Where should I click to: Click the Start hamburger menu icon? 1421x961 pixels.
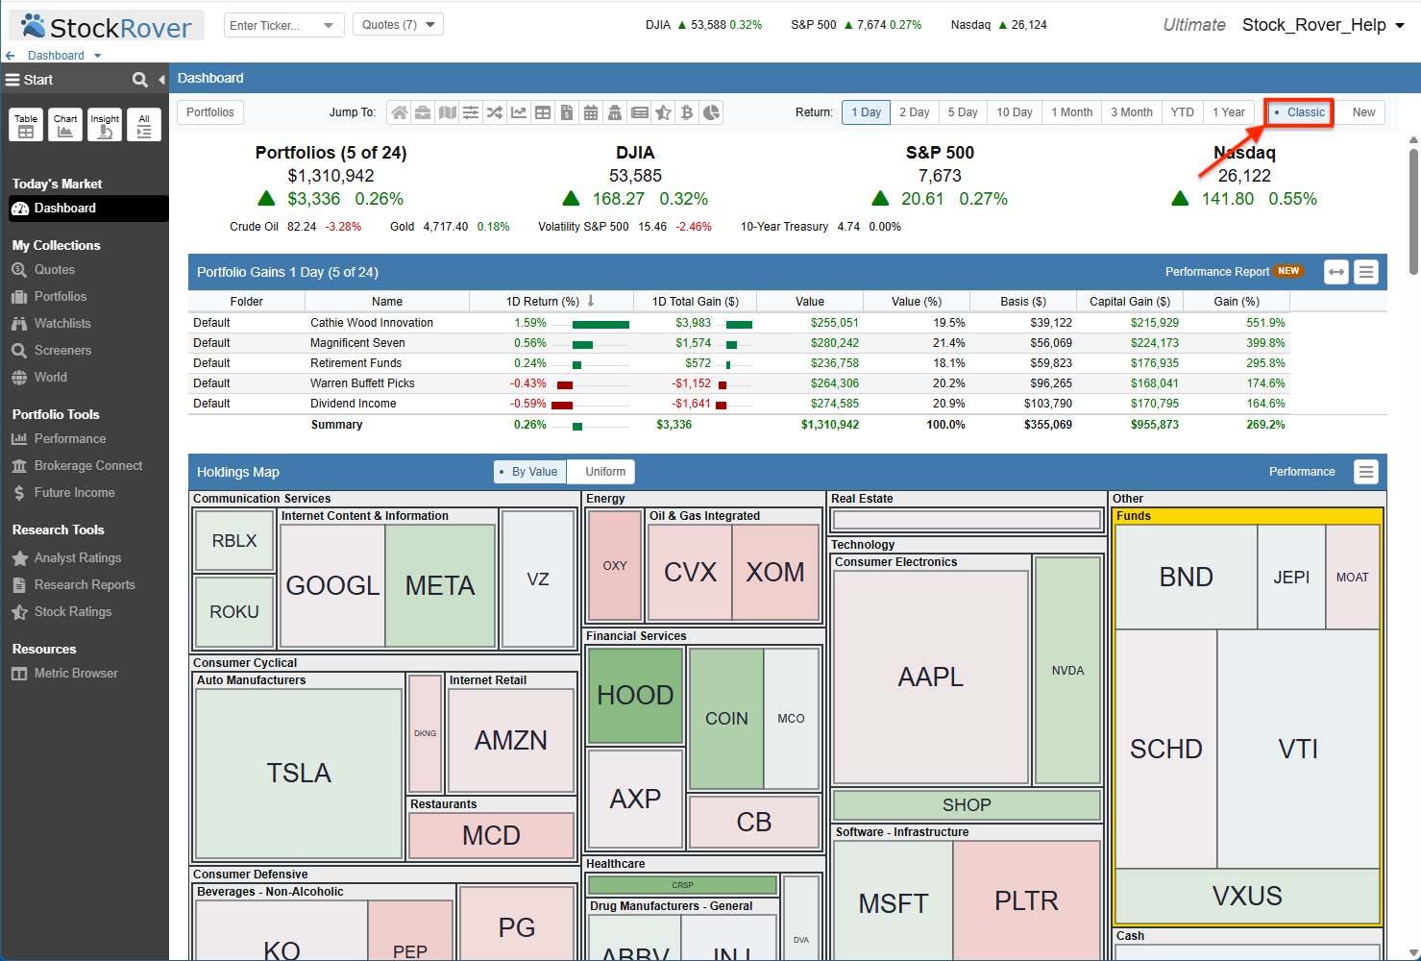pos(12,80)
